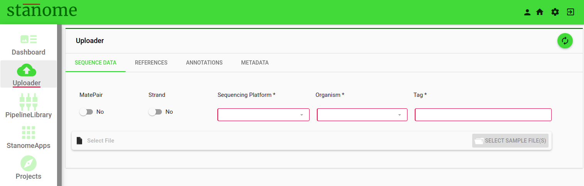
Task: Open the Dashboard sidebar icon
Action: (x=29, y=39)
